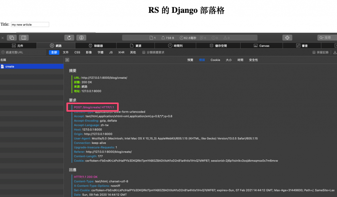Dock inspector to side icon

(24, 38)
